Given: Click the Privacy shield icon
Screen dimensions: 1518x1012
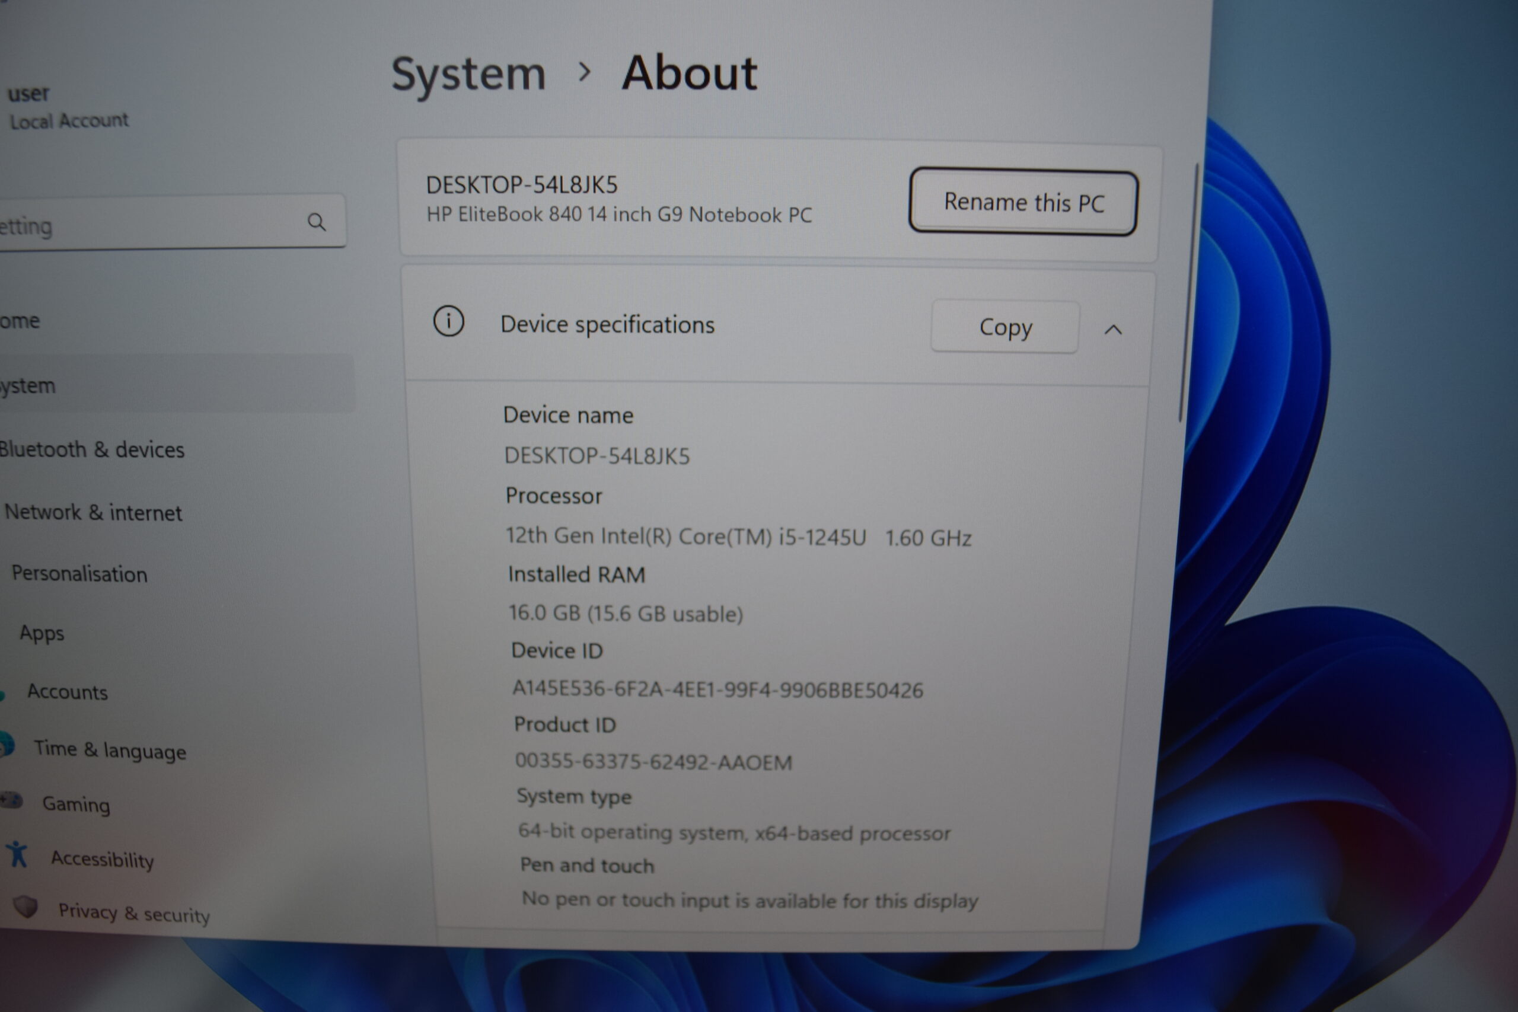Looking at the screenshot, I should 26,906.
